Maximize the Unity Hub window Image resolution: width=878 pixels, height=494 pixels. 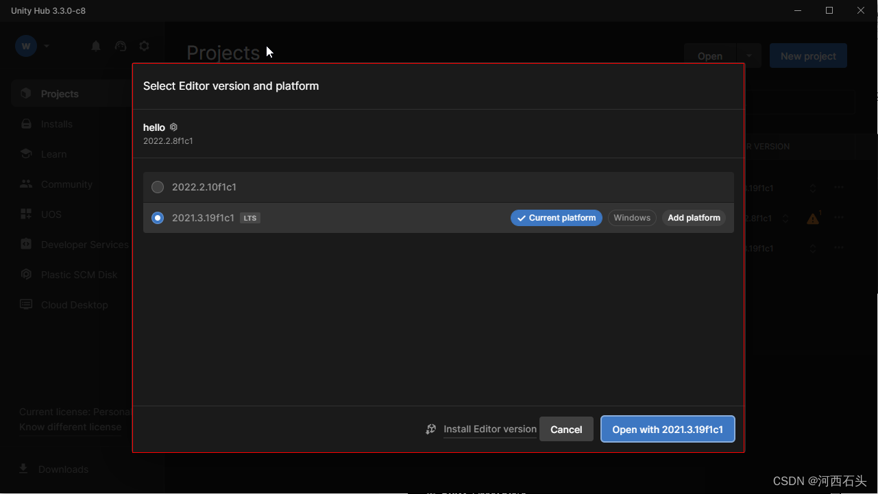[829, 10]
